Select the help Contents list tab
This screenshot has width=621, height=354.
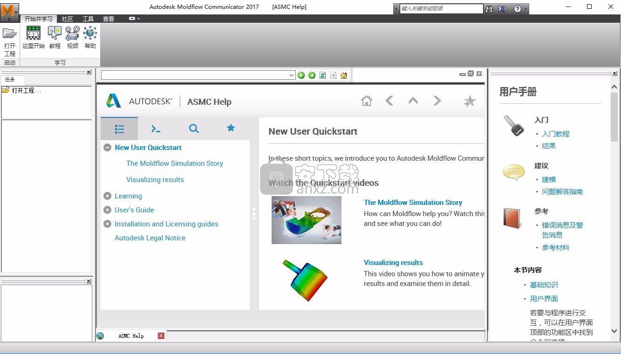[119, 129]
